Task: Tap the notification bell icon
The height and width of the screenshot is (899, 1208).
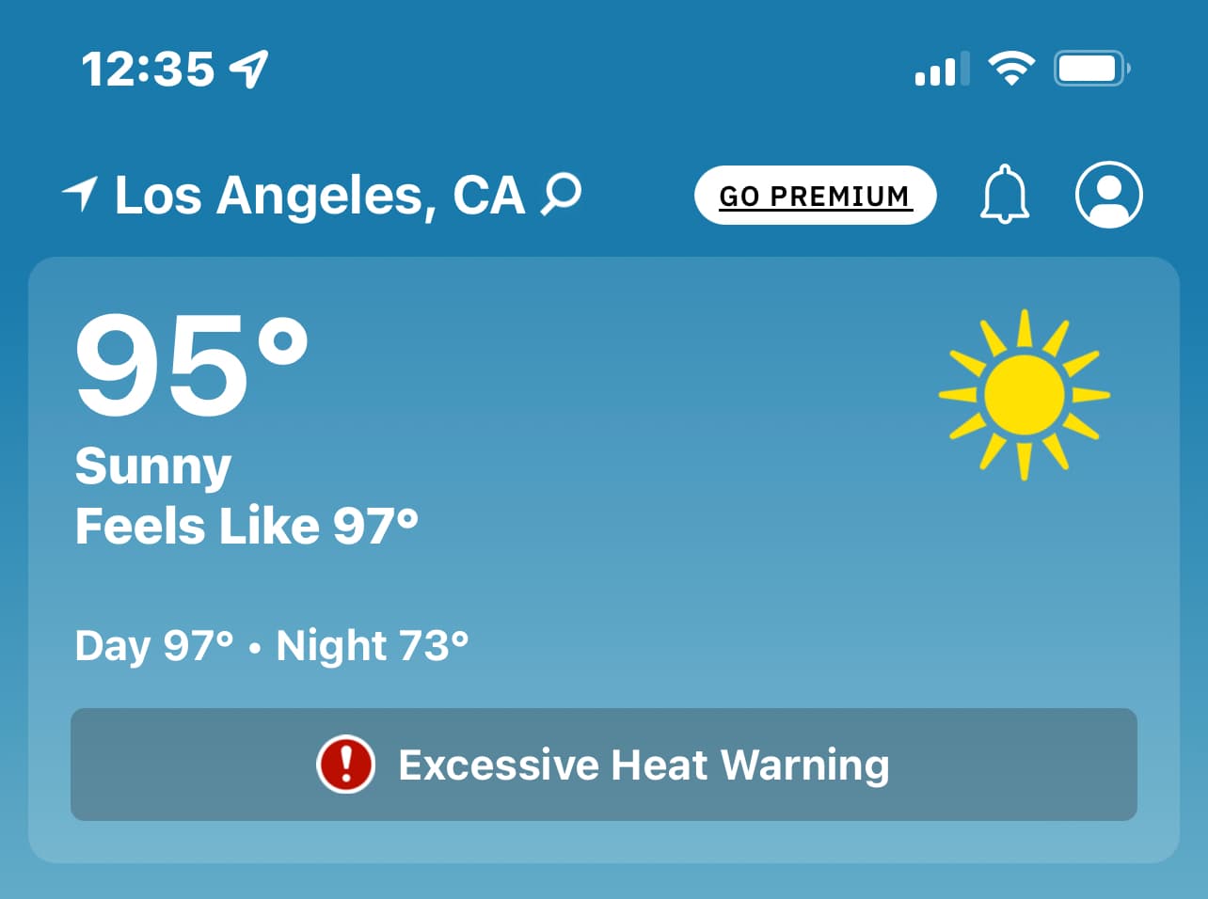Action: (x=1005, y=195)
